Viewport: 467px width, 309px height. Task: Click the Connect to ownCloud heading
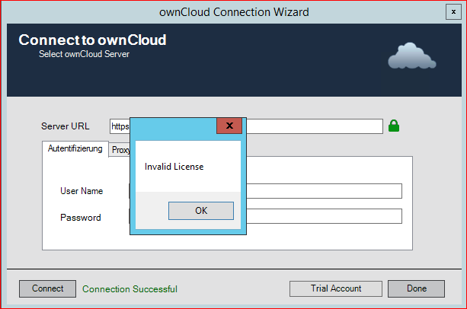click(x=92, y=40)
